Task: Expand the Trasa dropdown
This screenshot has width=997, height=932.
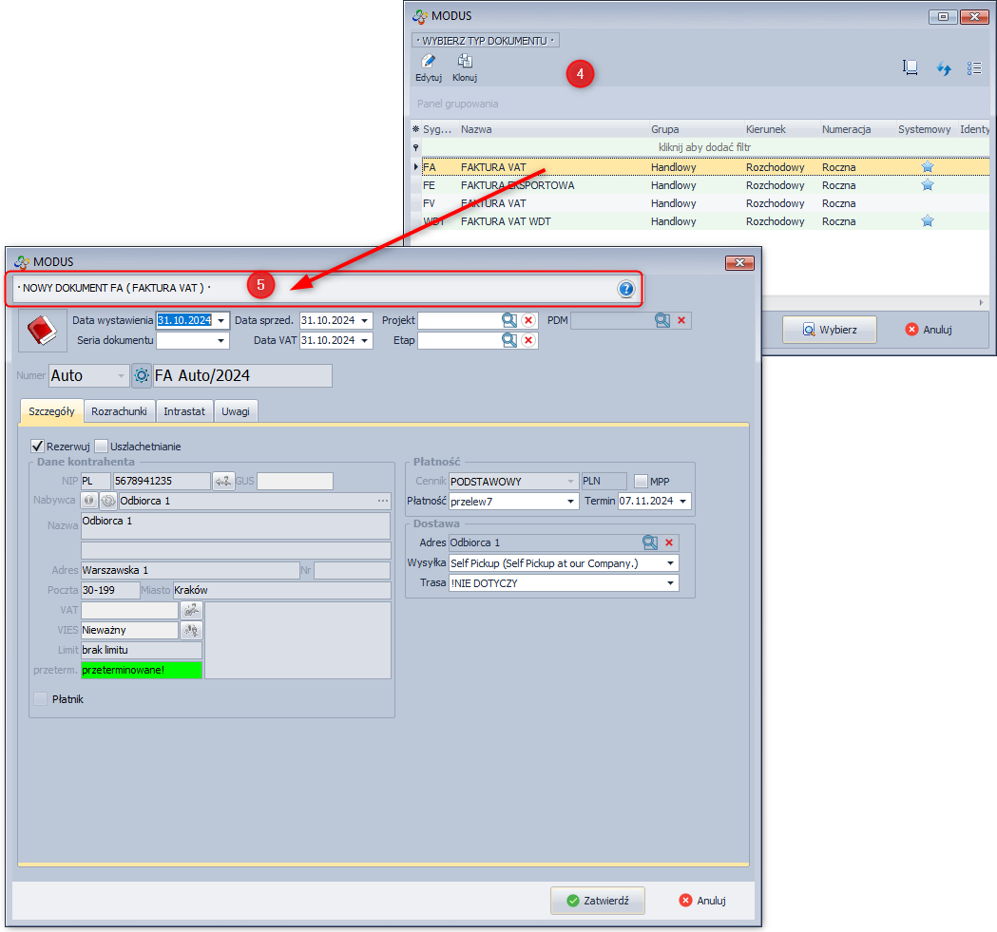Action: tap(671, 583)
